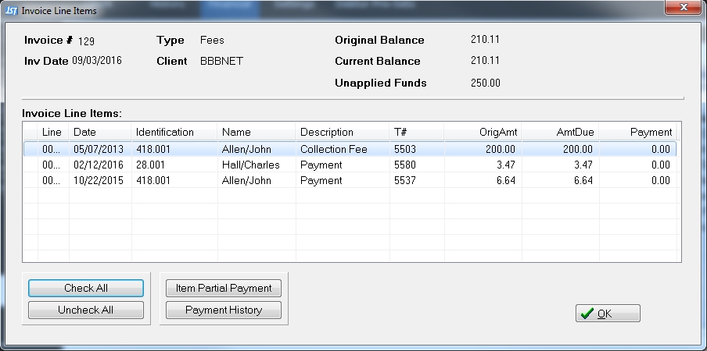Viewport: 707px width, 351px height.
Task: View Payment History
Action: pos(224,310)
